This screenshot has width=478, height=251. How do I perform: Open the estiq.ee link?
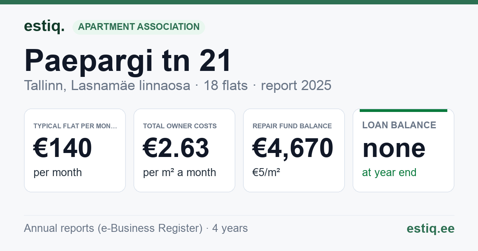pos(430,228)
